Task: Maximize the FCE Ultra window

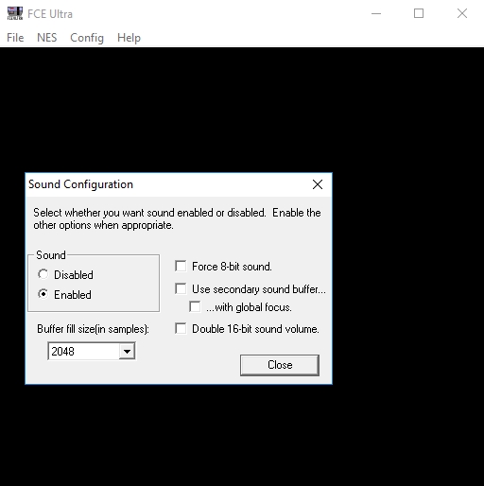Action: (x=419, y=13)
